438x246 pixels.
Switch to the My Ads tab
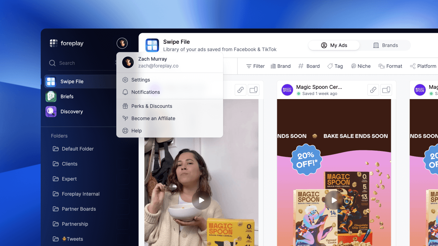point(334,45)
